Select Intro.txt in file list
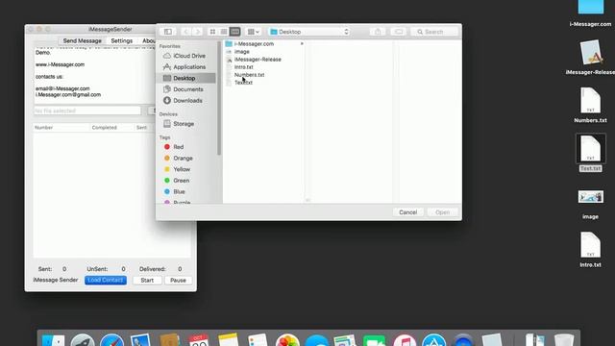The height and width of the screenshot is (346, 615). (x=243, y=67)
